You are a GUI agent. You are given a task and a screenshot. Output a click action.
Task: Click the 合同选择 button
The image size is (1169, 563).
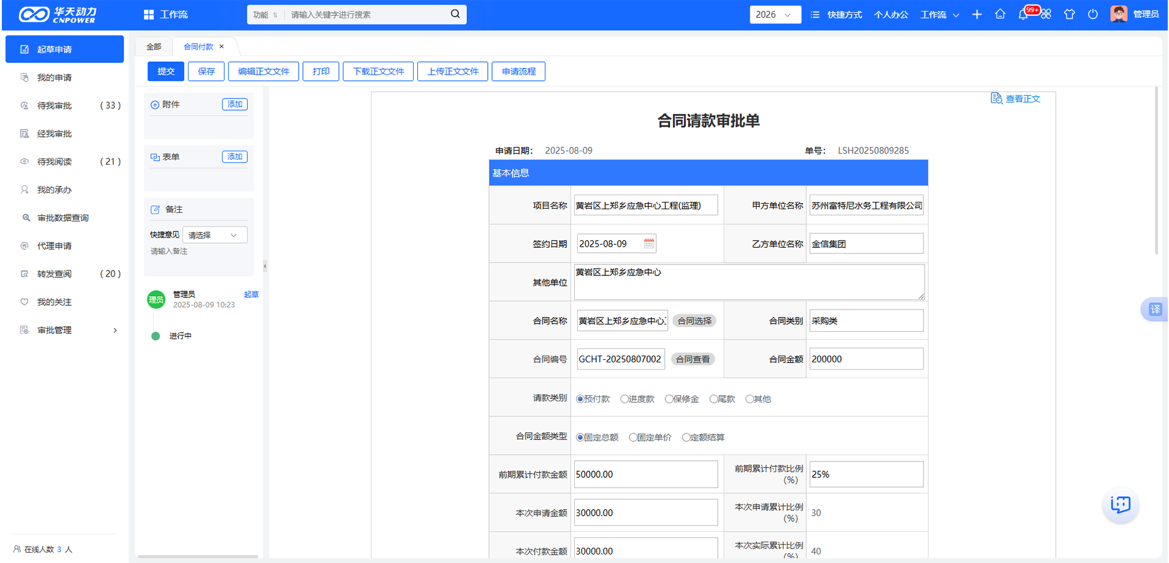click(694, 321)
